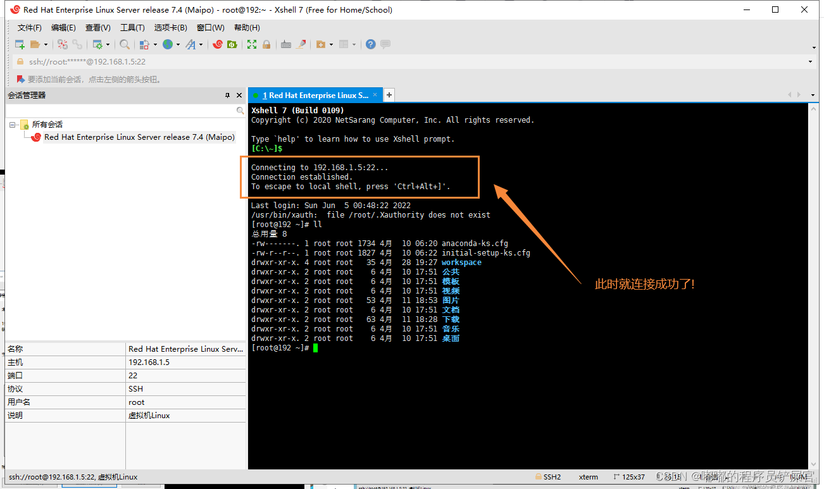Open help via blue question icon

[371, 44]
